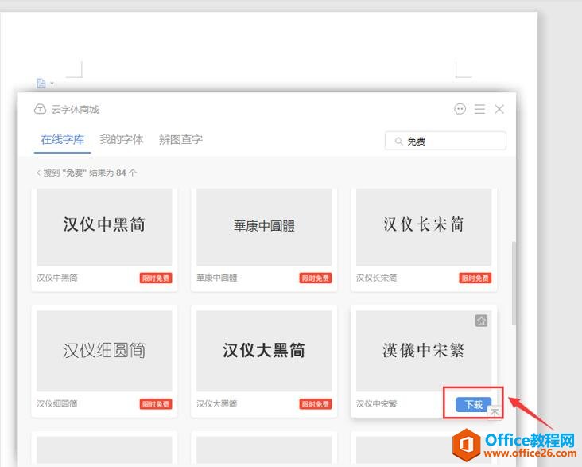Open the 汉仪细圆简 font preview thumbnail

104,351
